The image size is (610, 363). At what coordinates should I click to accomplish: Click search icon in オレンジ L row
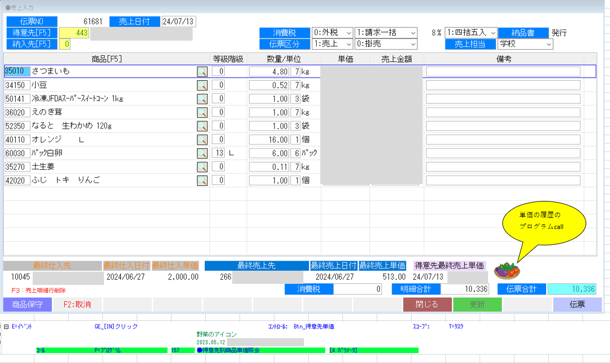(202, 140)
